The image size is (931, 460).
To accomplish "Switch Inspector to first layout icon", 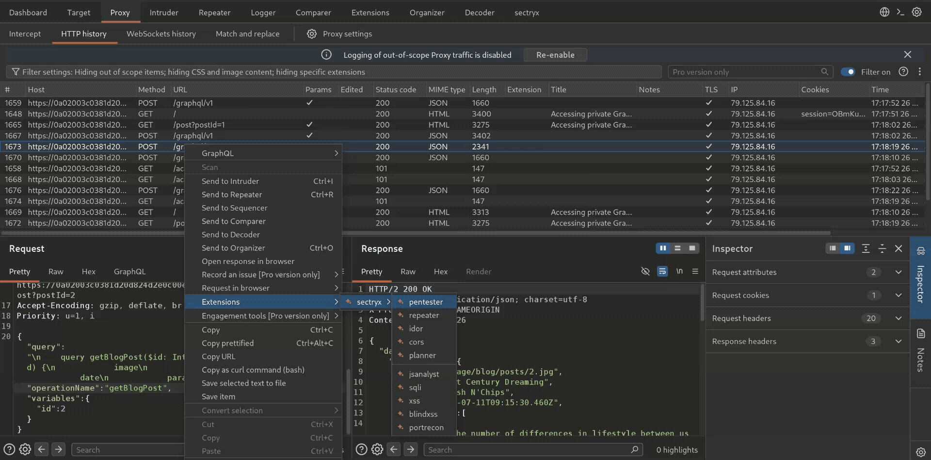I will (833, 248).
